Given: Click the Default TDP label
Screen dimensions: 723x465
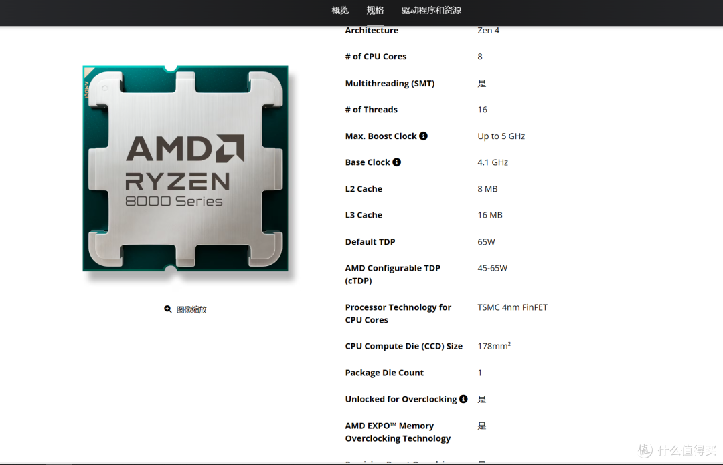Looking at the screenshot, I should tap(370, 242).
